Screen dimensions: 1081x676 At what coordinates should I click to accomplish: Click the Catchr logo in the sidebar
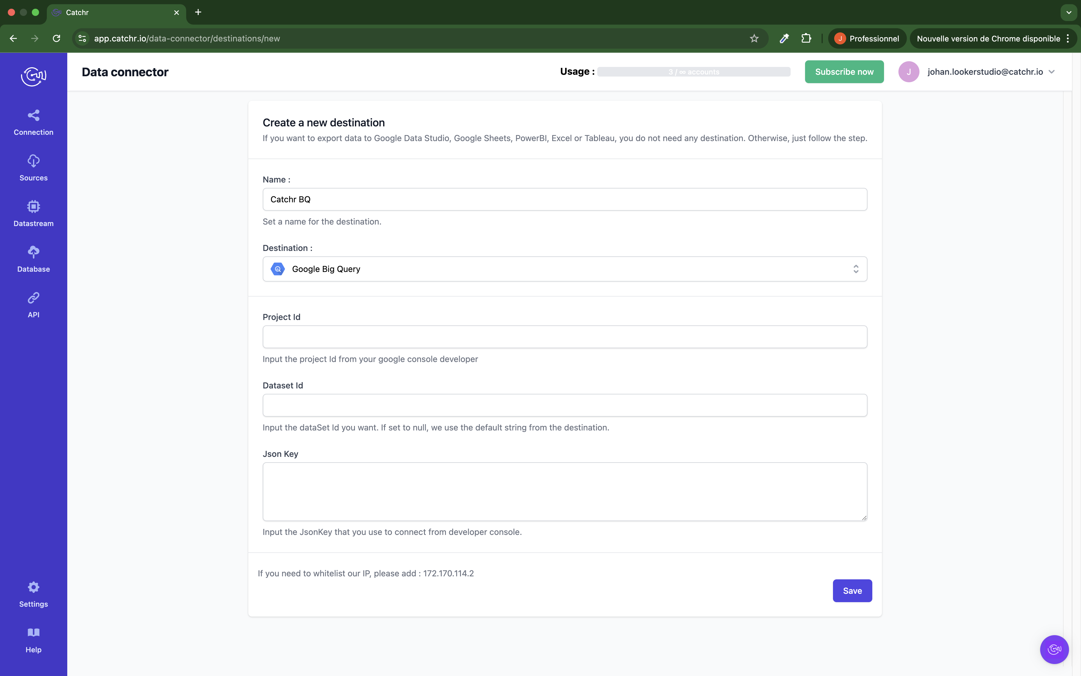point(34,76)
